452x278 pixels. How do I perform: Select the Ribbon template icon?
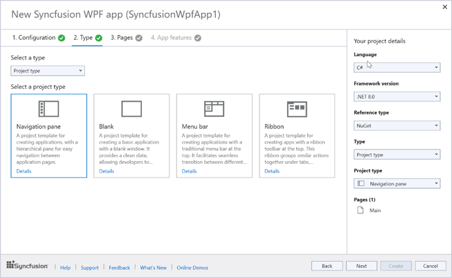coord(296,108)
